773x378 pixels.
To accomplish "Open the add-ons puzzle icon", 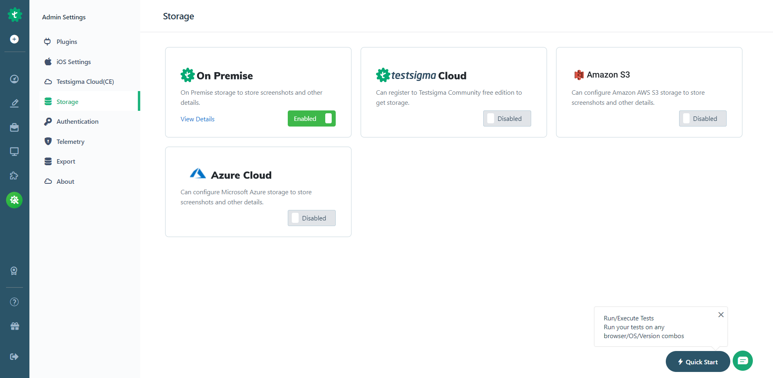I will 15,176.
